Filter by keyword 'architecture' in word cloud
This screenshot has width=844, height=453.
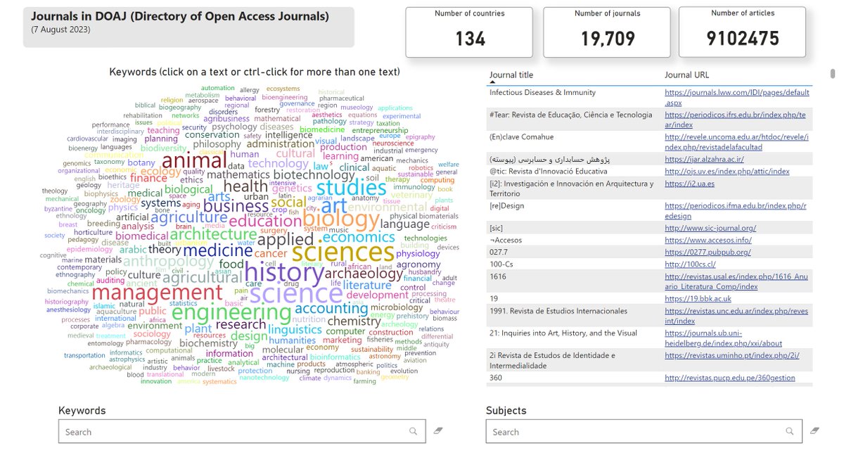[x=214, y=234]
